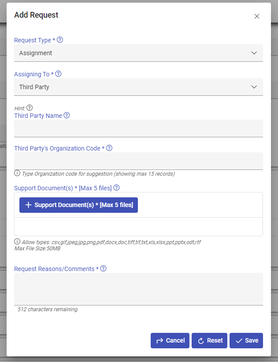Click the Support Document(s) upload button

pos(78,205)
